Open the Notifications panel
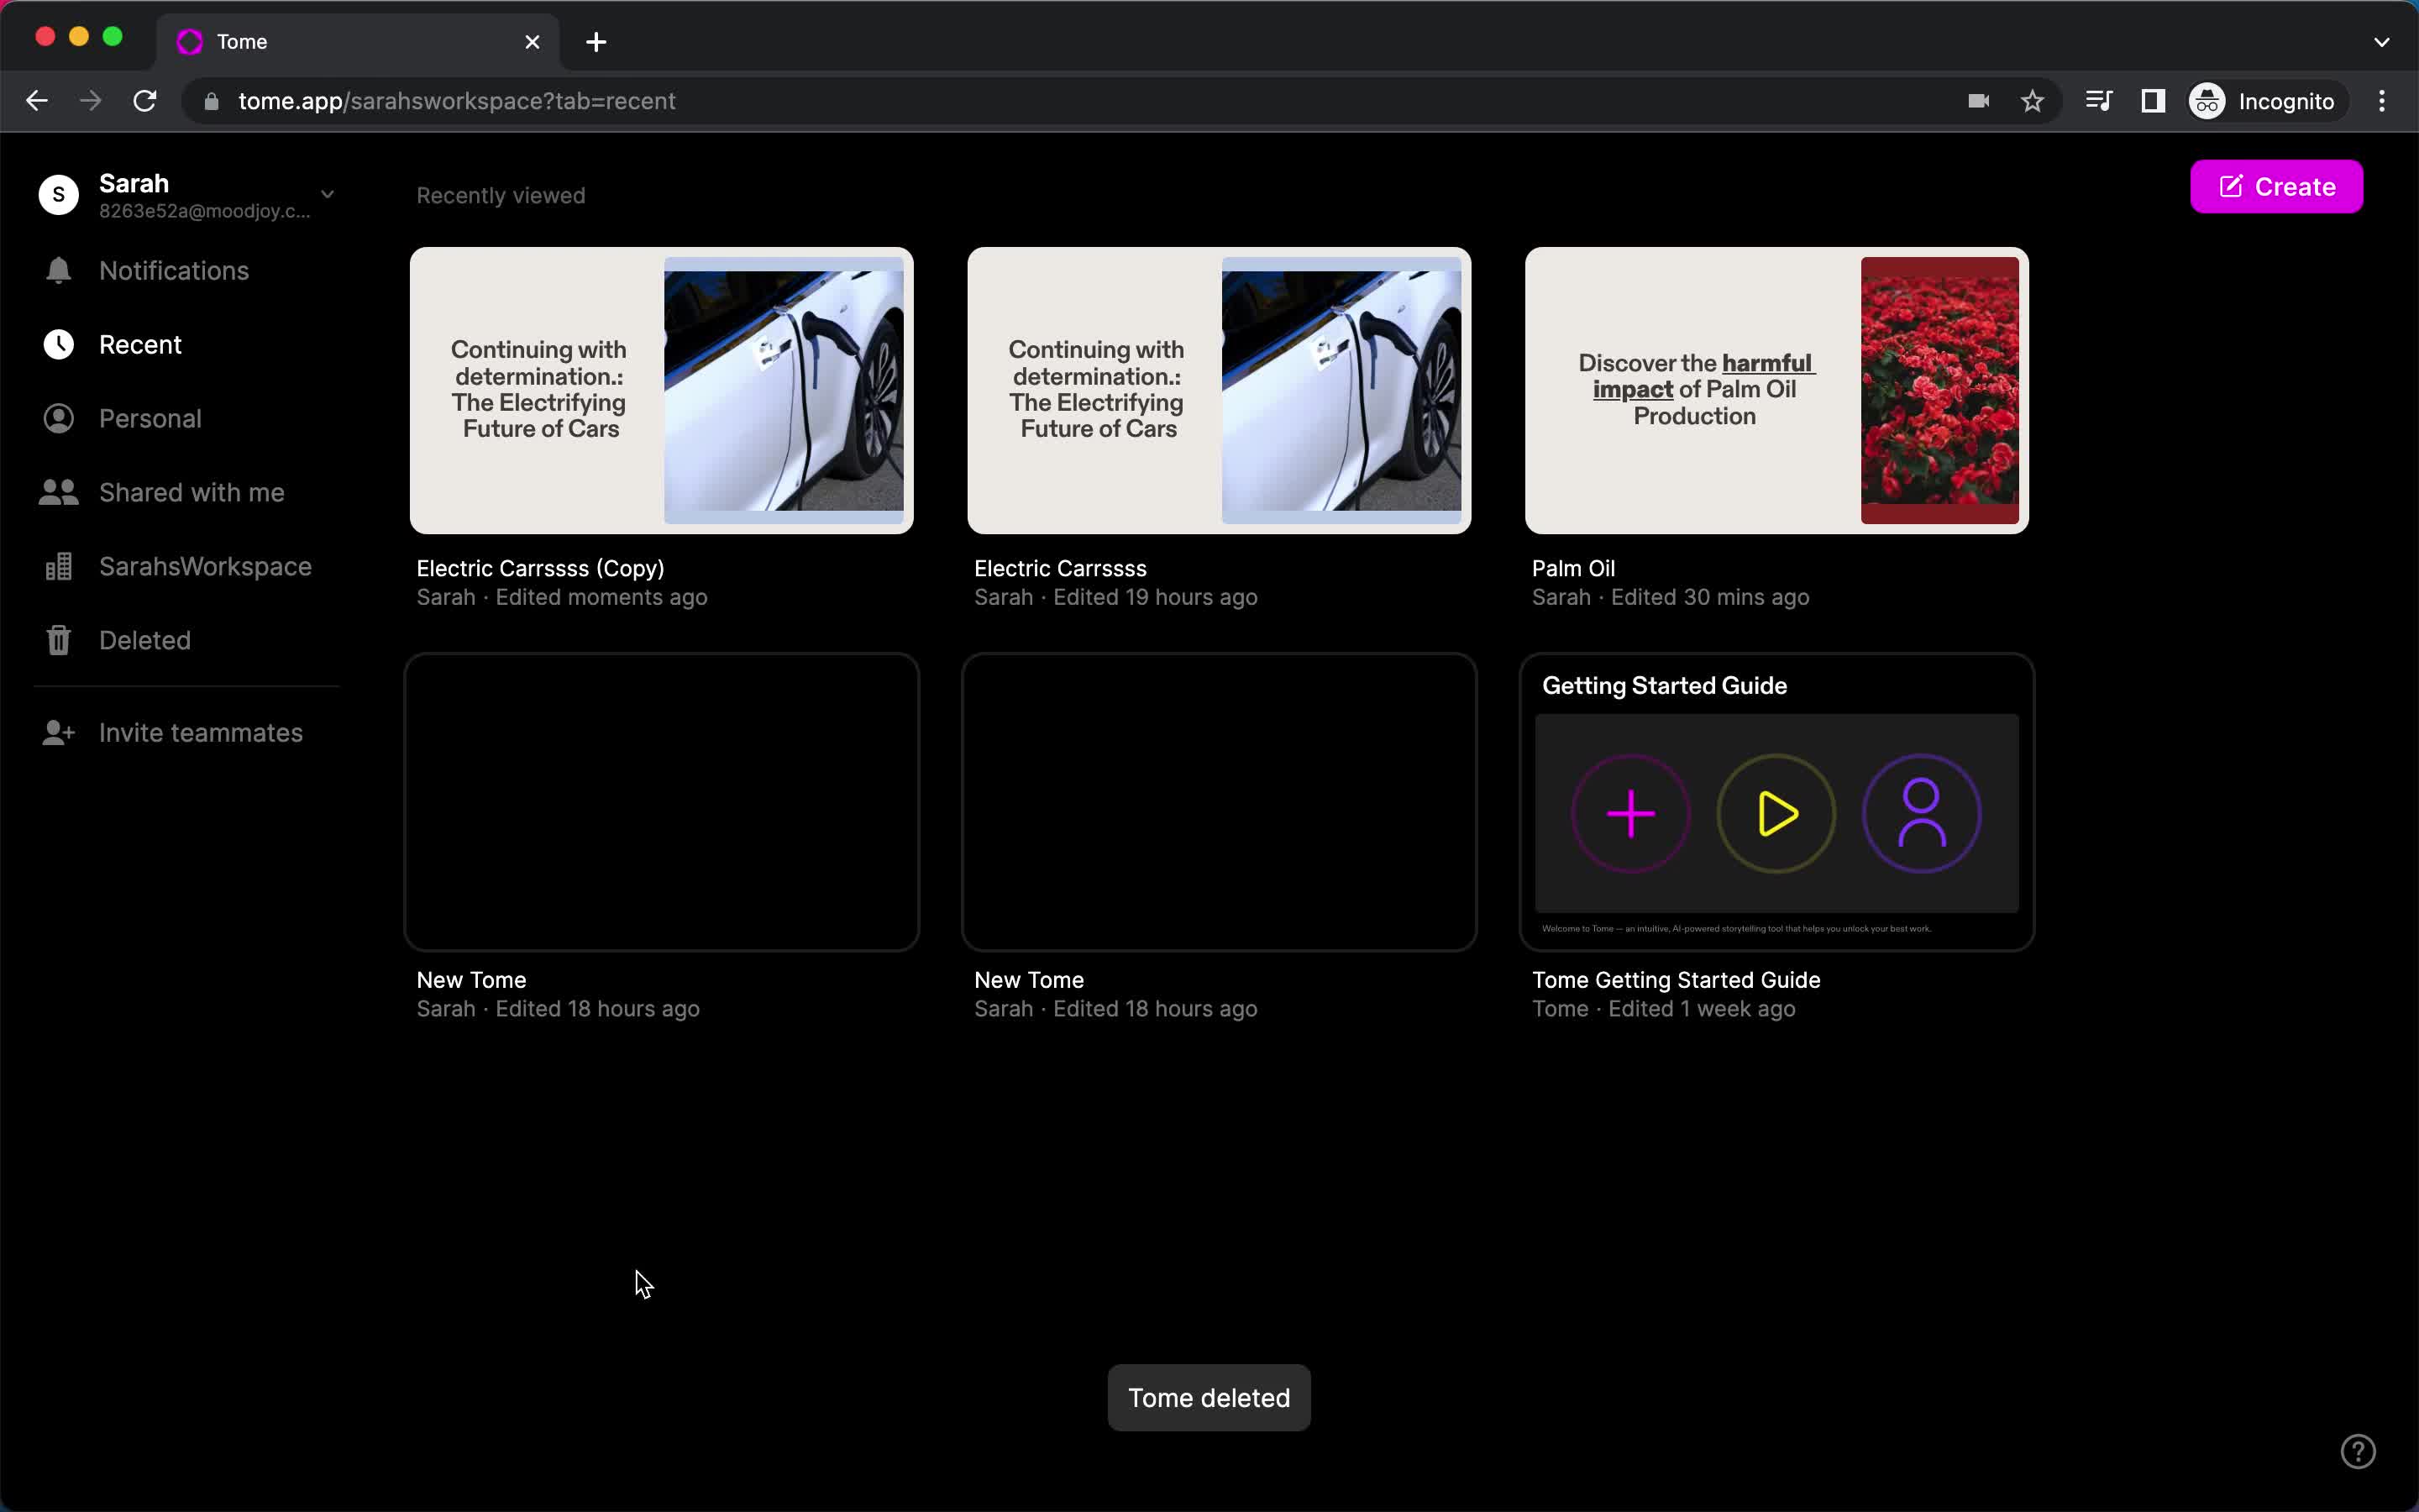This screenshot has width=2419, height=1512. (172, 270)
